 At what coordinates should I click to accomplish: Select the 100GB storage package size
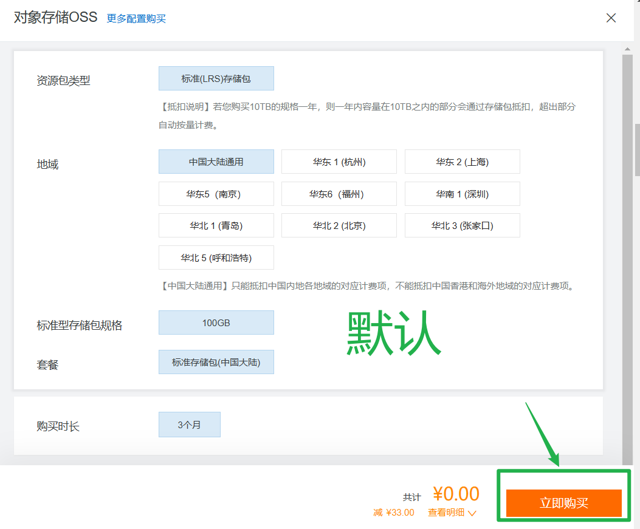[x=216, y=323]
